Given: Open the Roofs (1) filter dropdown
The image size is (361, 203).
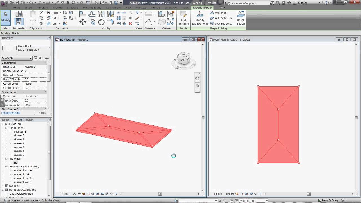Looking at the screenshot, I should point(30,58).
